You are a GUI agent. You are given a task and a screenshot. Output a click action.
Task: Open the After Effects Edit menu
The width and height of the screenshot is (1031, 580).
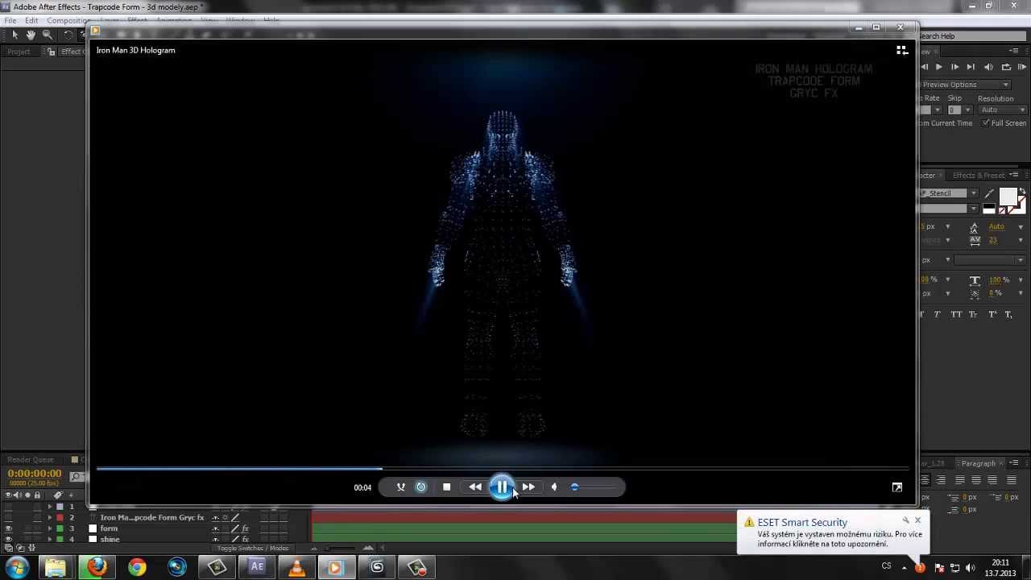click(31, 20)
